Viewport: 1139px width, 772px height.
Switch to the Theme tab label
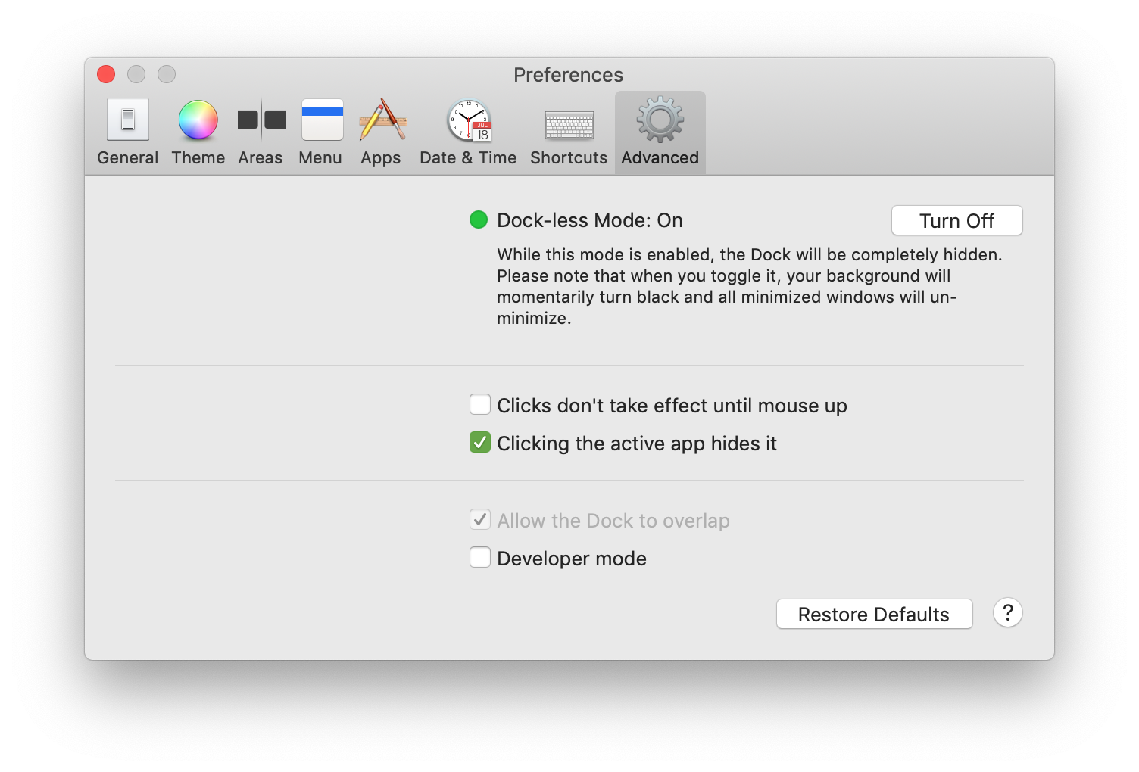tap(198, 157)
